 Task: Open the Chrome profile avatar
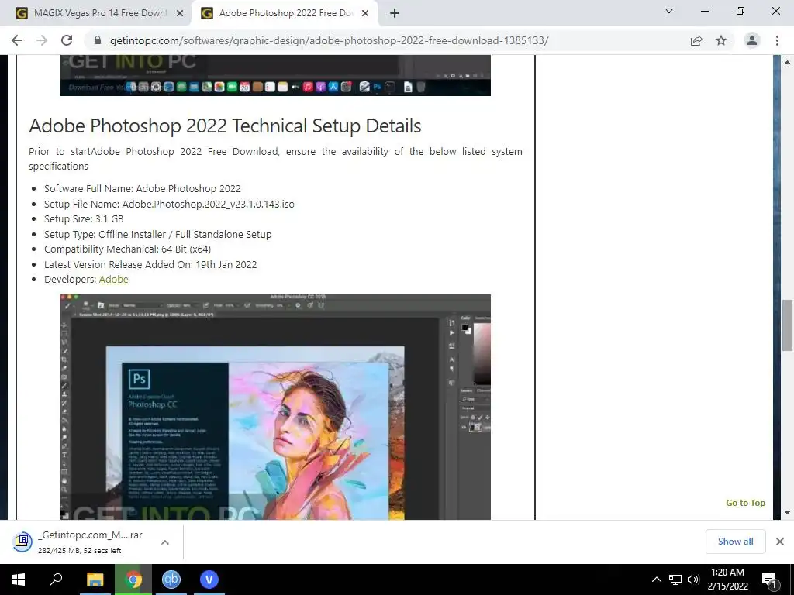point(752,40)
